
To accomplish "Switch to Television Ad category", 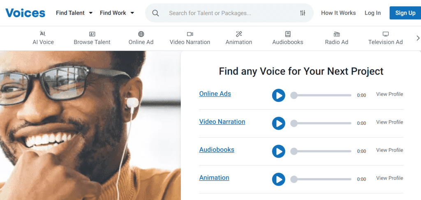I will coord(385,38).
